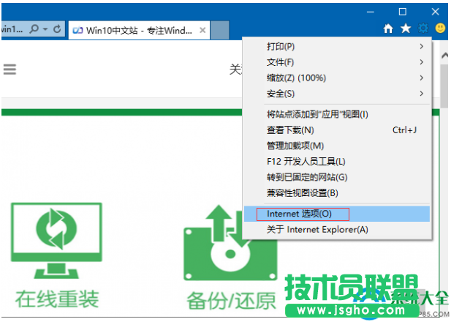The image size is (451, 322).
Task: Open F12 开发人员工具(L)
Action: coord(337,162)
